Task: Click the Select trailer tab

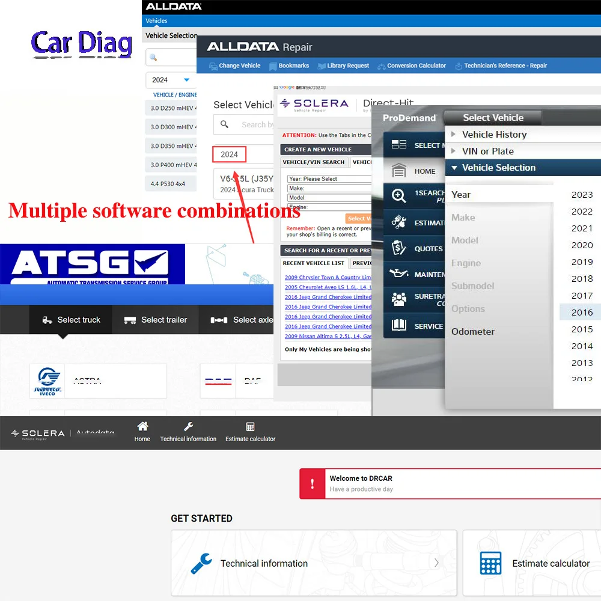Action: (x=156, y=320)
